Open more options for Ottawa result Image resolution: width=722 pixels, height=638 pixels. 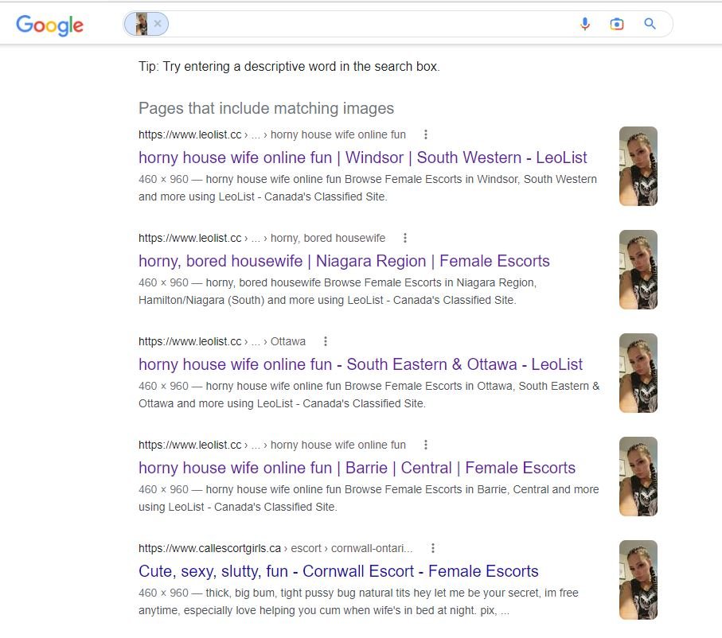(x=325, y=341)
